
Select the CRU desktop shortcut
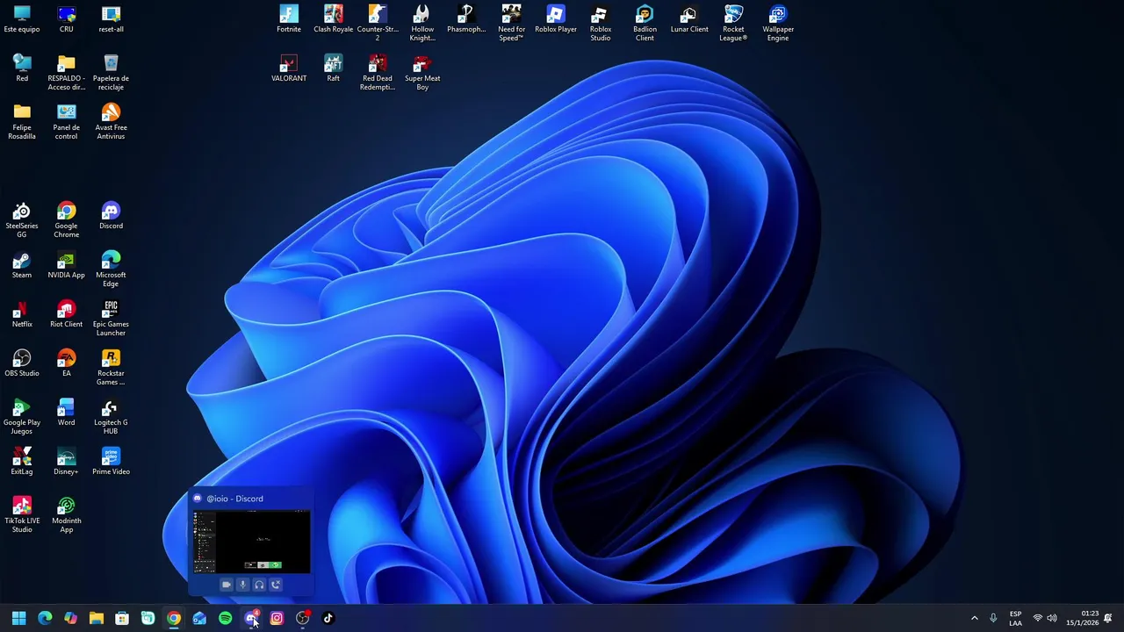(x=67, y=19)
